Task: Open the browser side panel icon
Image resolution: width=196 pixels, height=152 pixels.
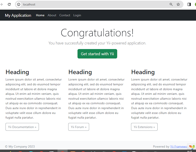Action: [189, 5]
